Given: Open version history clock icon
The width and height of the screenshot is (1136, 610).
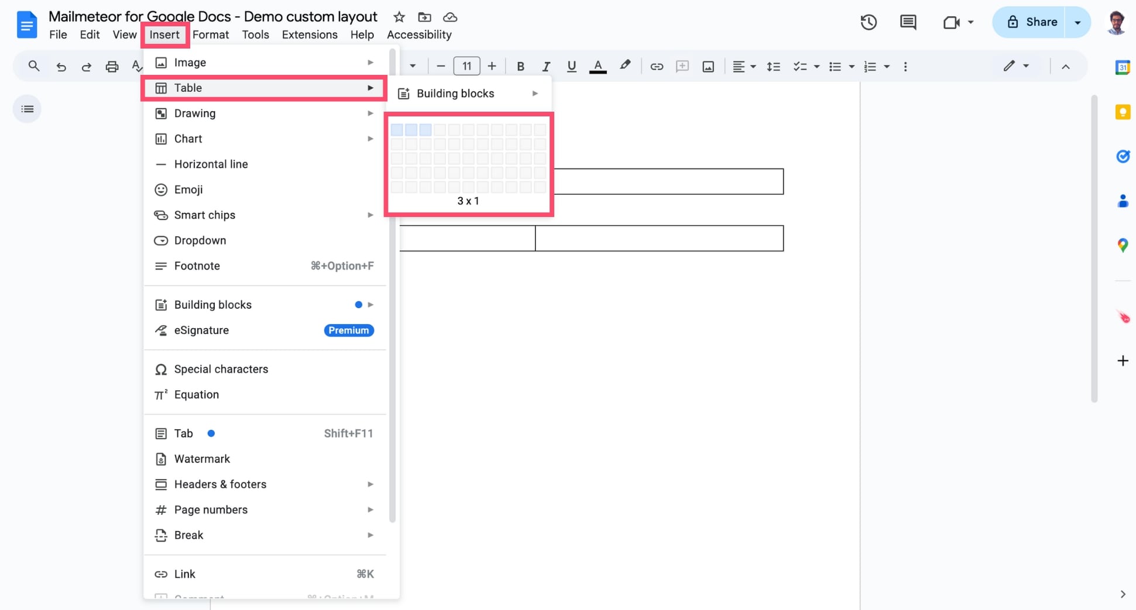Looking at the screenshot, I should click(x=869, y=22).
